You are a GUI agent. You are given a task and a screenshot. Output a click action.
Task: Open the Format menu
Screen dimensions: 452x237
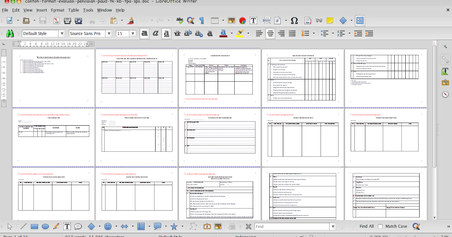(58, 10)
